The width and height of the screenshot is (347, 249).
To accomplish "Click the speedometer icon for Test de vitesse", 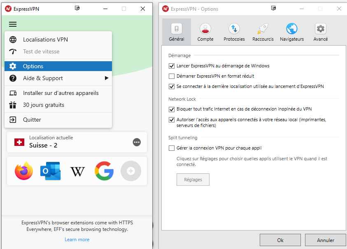I will pos(13,51).
